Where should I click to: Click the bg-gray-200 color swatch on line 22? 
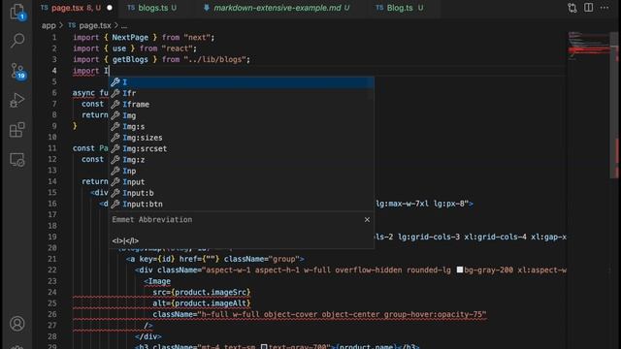coord(460,270)
